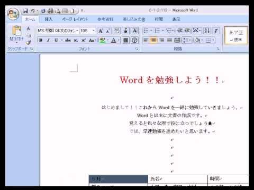Align the paragraph to the left
The width and height of the screenshot is (254, 190).
pyautogui.click(x=146, y=40)
